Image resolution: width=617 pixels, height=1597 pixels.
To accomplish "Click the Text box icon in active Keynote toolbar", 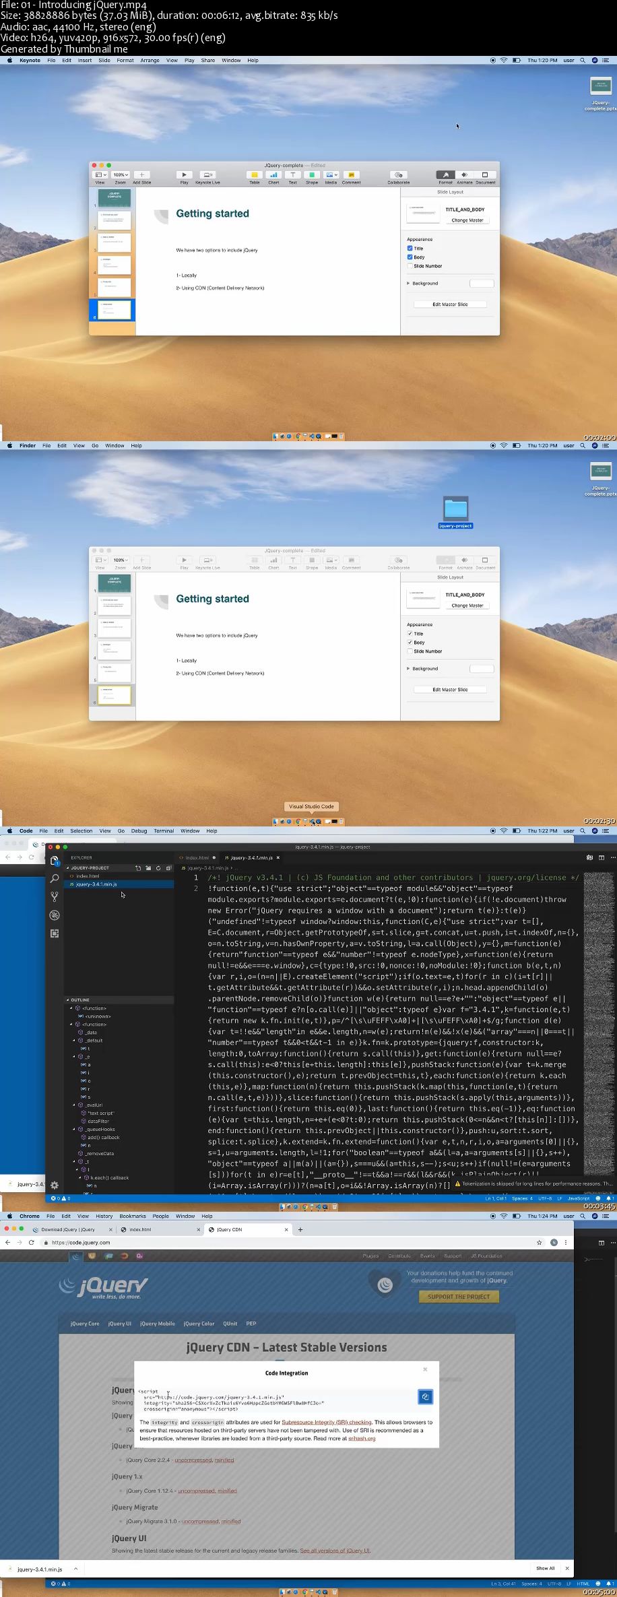I will 292,175.
